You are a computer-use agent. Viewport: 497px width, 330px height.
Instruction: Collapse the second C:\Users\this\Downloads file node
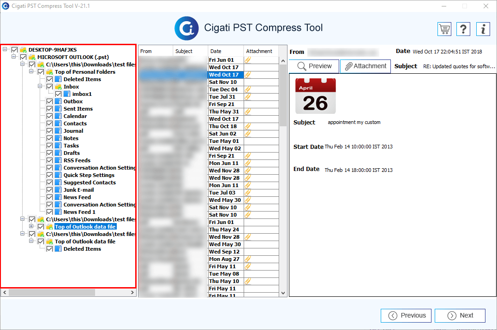click(x=23, y=219)
